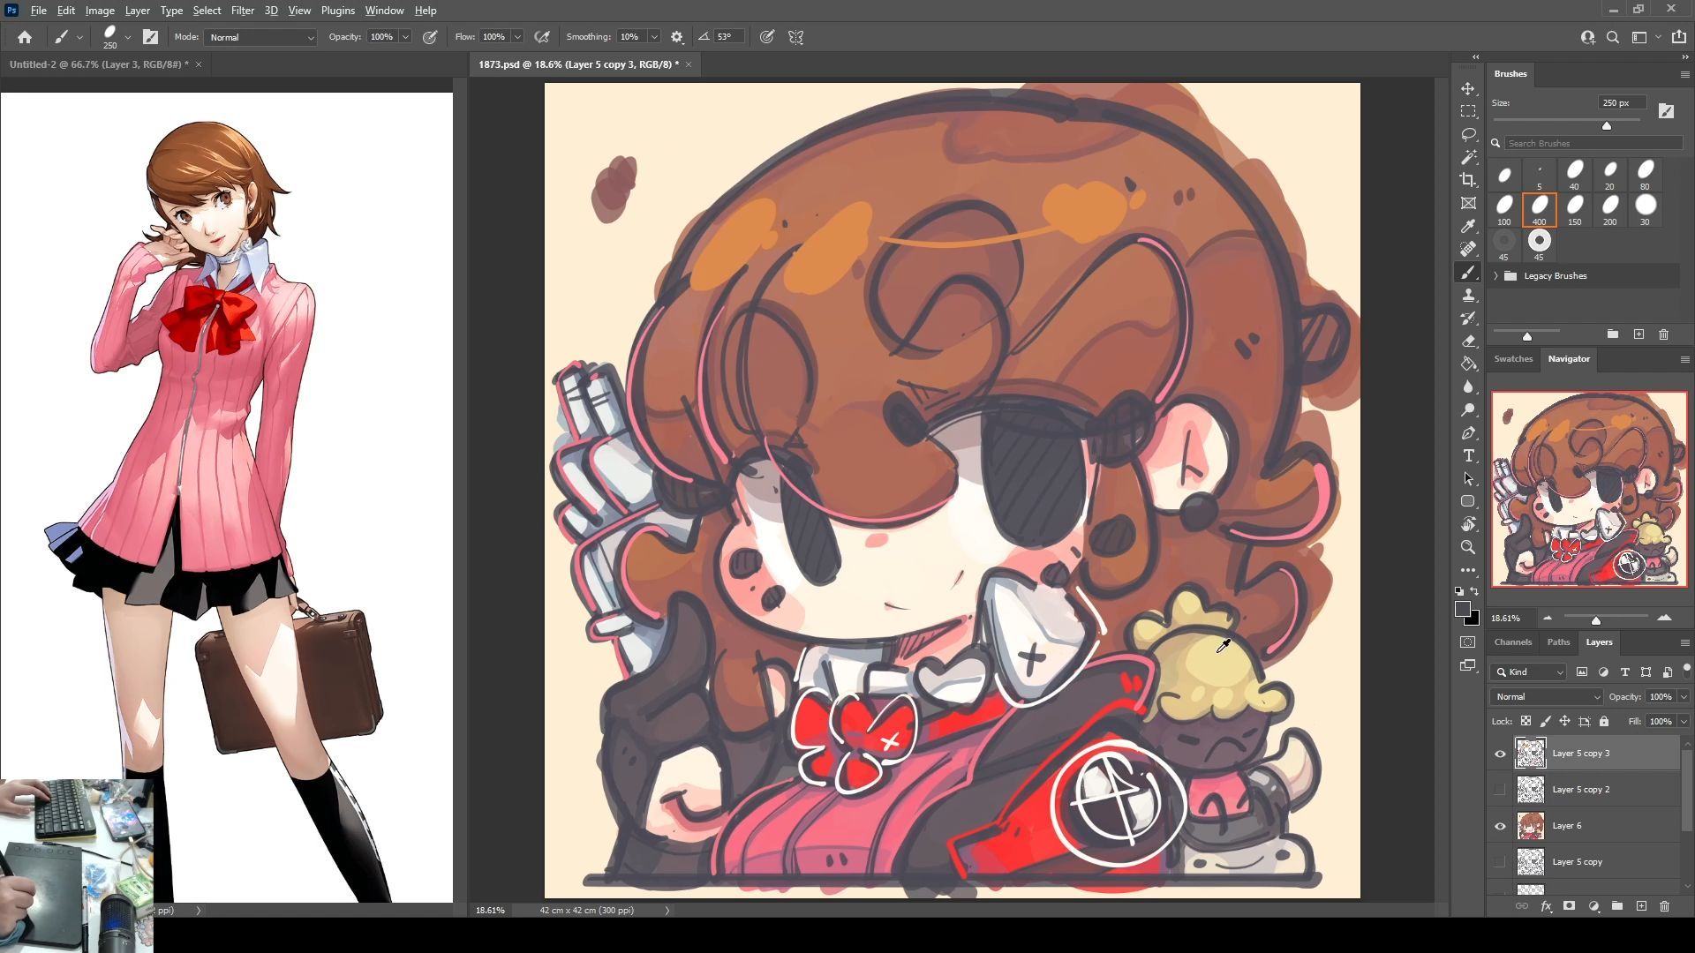Select the Paint Bucket tool

tap(1468, 364)
